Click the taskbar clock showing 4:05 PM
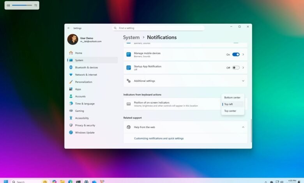 pyautogui.click(x=292, y=181)
